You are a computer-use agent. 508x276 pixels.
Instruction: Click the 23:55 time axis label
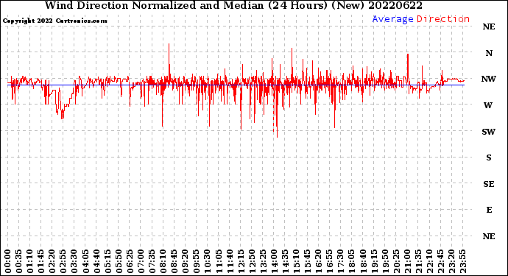pyautogui.click(x=462, y=261)
